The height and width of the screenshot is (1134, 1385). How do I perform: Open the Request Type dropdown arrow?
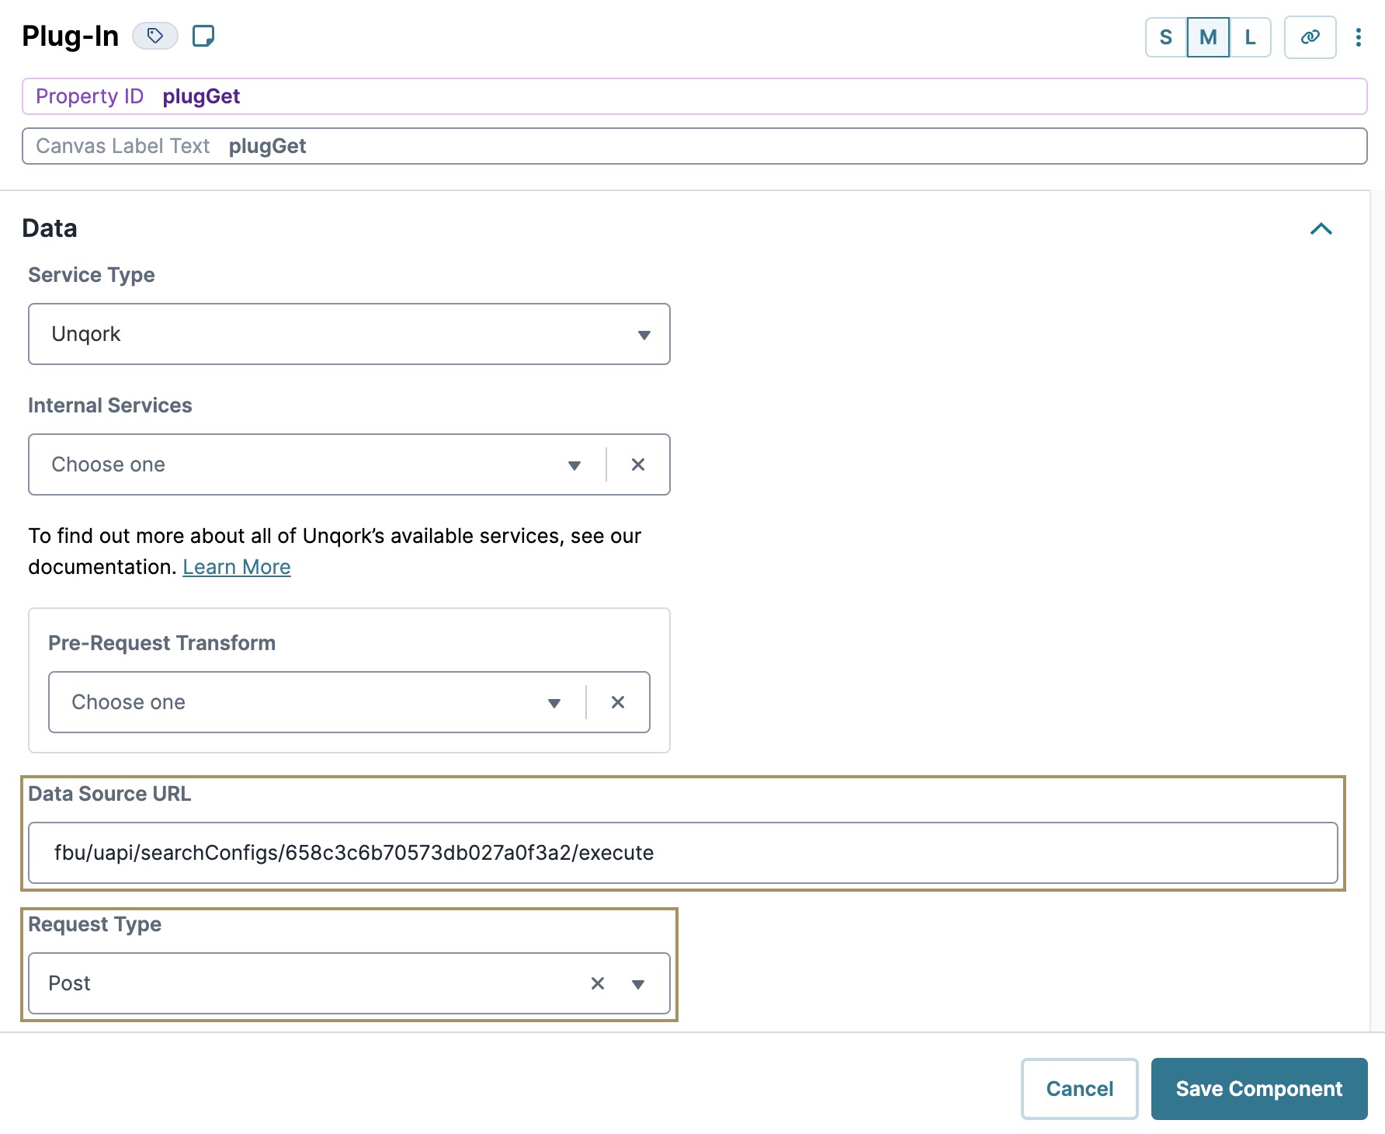tap(638, 984)
